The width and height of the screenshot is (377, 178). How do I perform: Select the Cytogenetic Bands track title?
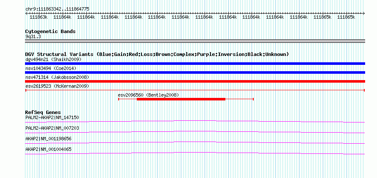coord(50,31)
